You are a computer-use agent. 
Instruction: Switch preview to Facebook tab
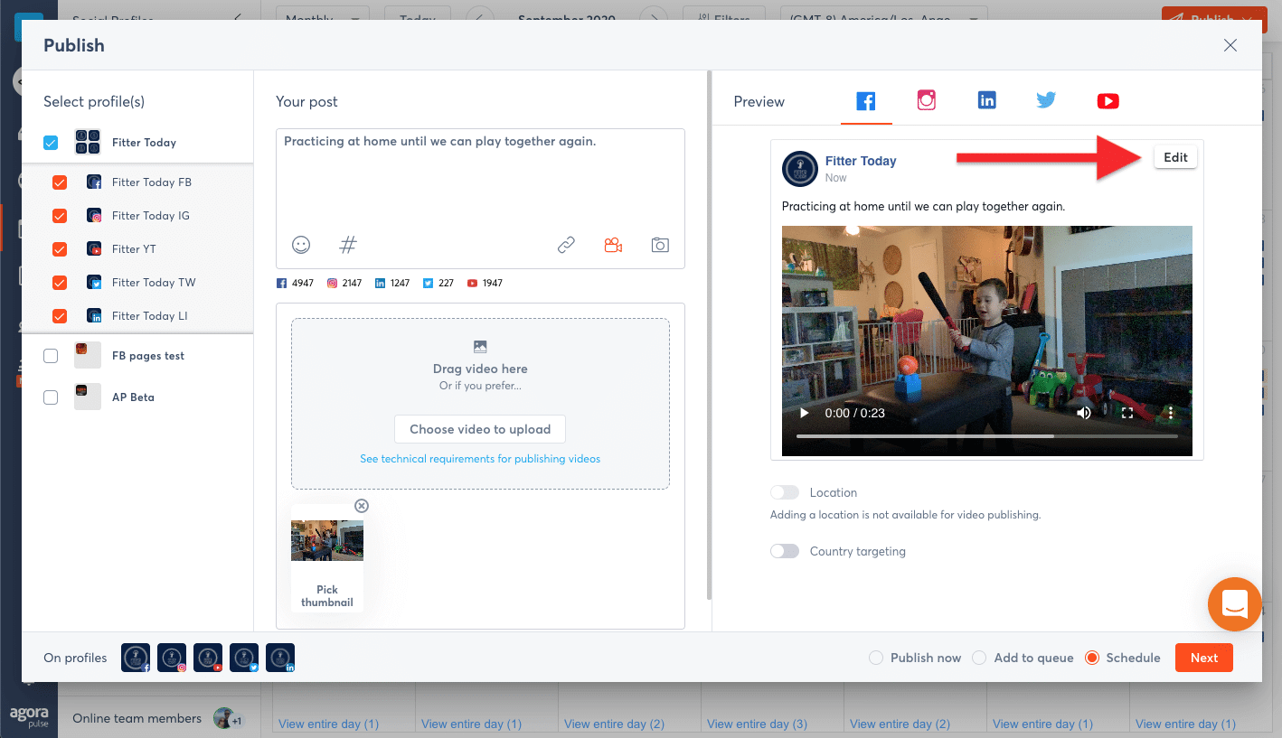click(x=866, y=101)
